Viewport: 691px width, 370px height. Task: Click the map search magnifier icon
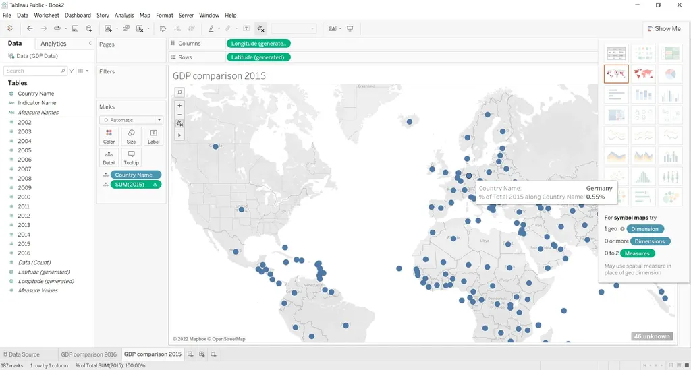click(x=179, y=92)
